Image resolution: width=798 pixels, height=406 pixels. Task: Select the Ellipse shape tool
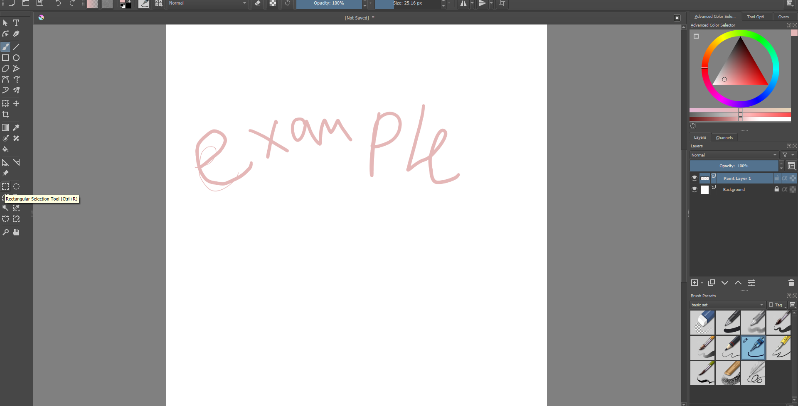point(16,58)
